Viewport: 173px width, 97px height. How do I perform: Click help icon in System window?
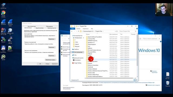161,41
